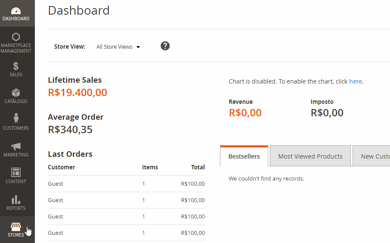Open the third Guest order row
This screenshot has height=243, width=390.
pos(127,217)
